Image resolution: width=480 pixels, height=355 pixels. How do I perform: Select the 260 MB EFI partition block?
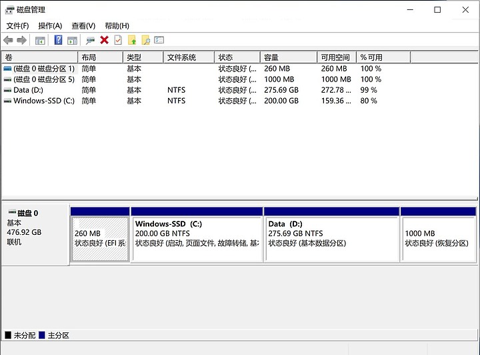[100, 235]
